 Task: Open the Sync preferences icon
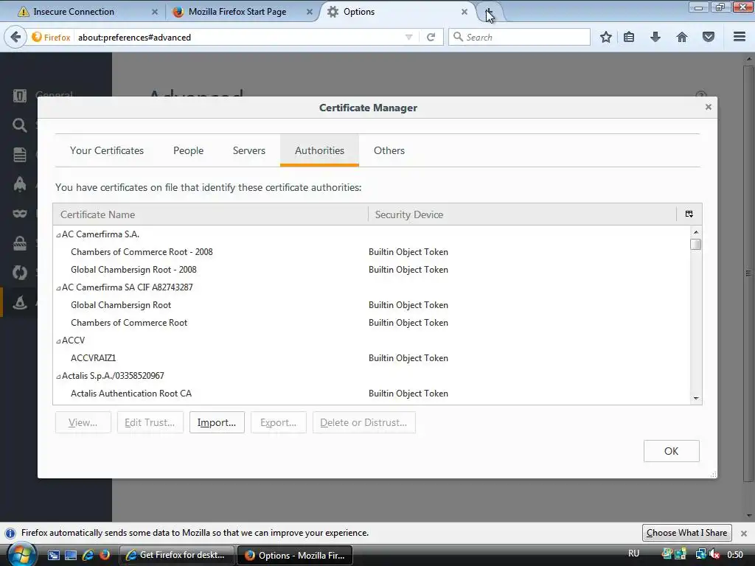click(x=20, y=273)
